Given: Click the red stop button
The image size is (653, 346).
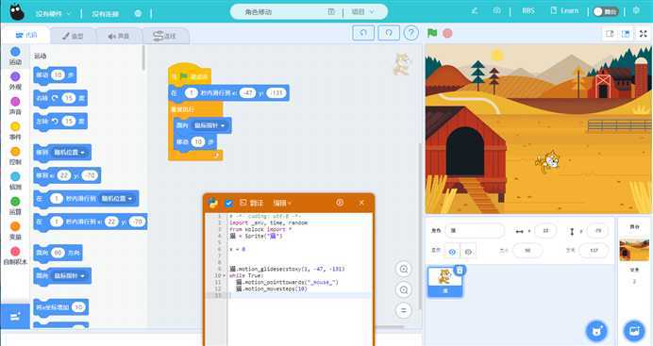Looking at the screenshot, I should pyautogui.click(x=447, y=33).
